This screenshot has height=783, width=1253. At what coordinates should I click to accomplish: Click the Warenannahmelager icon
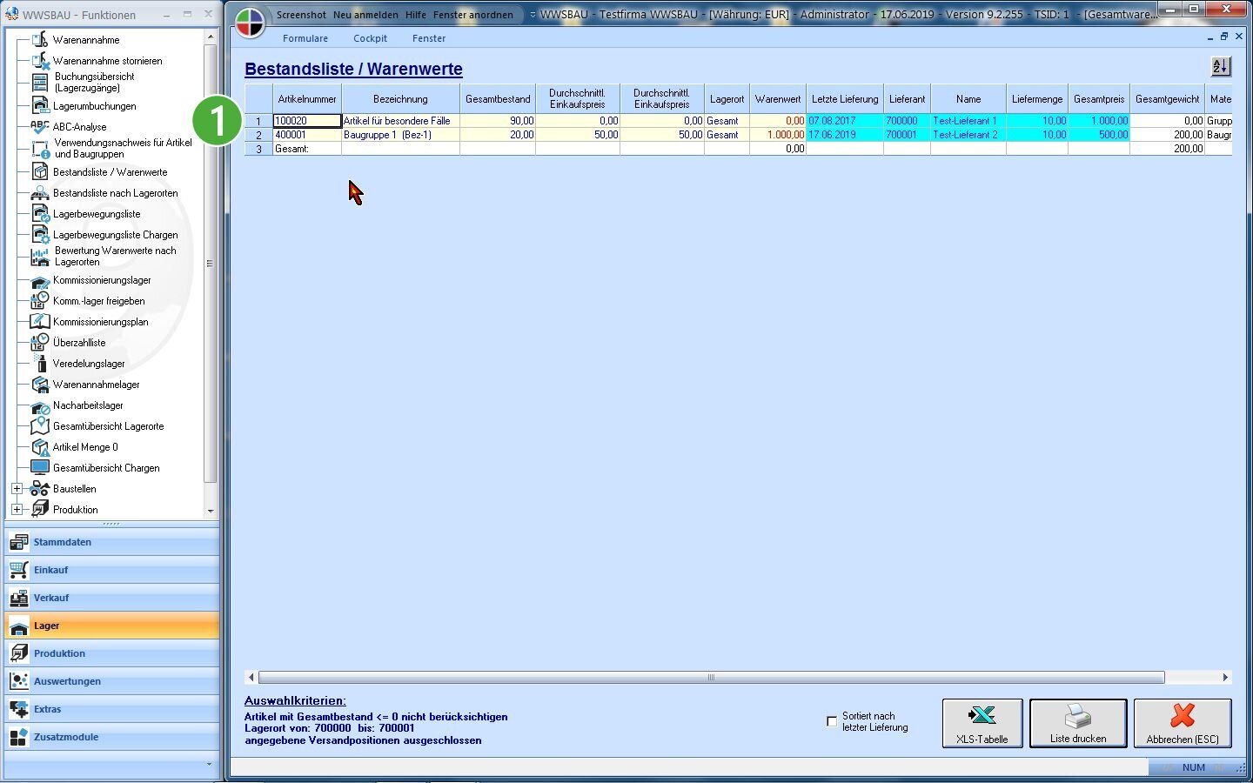40,385
